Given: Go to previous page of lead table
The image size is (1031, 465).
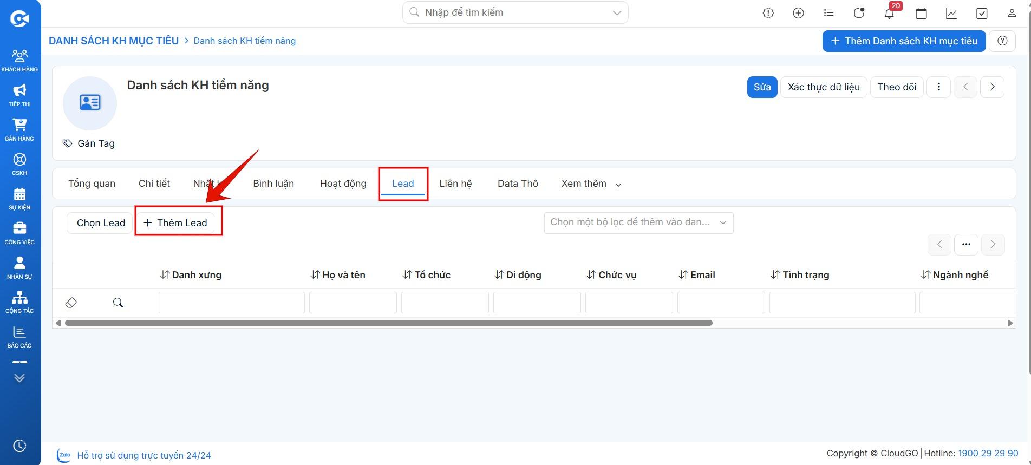Looking at the screenshot, I should click(x=939, y=244).
